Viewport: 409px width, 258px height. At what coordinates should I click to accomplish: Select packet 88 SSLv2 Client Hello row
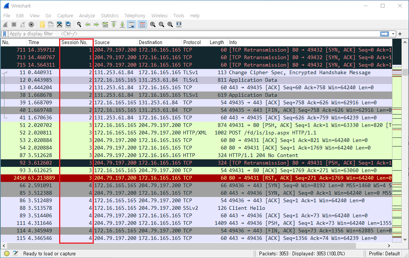[x=196, y=208]
